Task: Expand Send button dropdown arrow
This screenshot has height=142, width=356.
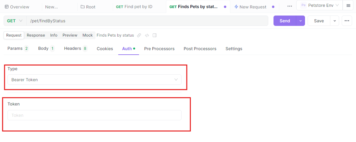Action: [x=300, y=21]
